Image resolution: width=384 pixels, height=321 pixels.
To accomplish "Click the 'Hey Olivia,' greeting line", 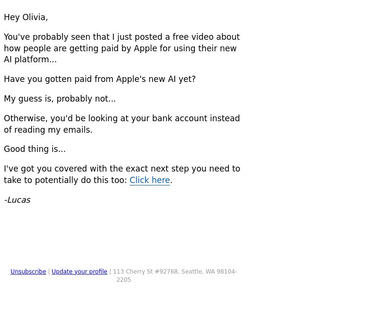I will 26,17.
